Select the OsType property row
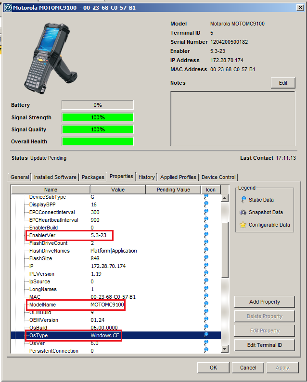The width and height of the screenshot is (307, 382). click(116, 335)
